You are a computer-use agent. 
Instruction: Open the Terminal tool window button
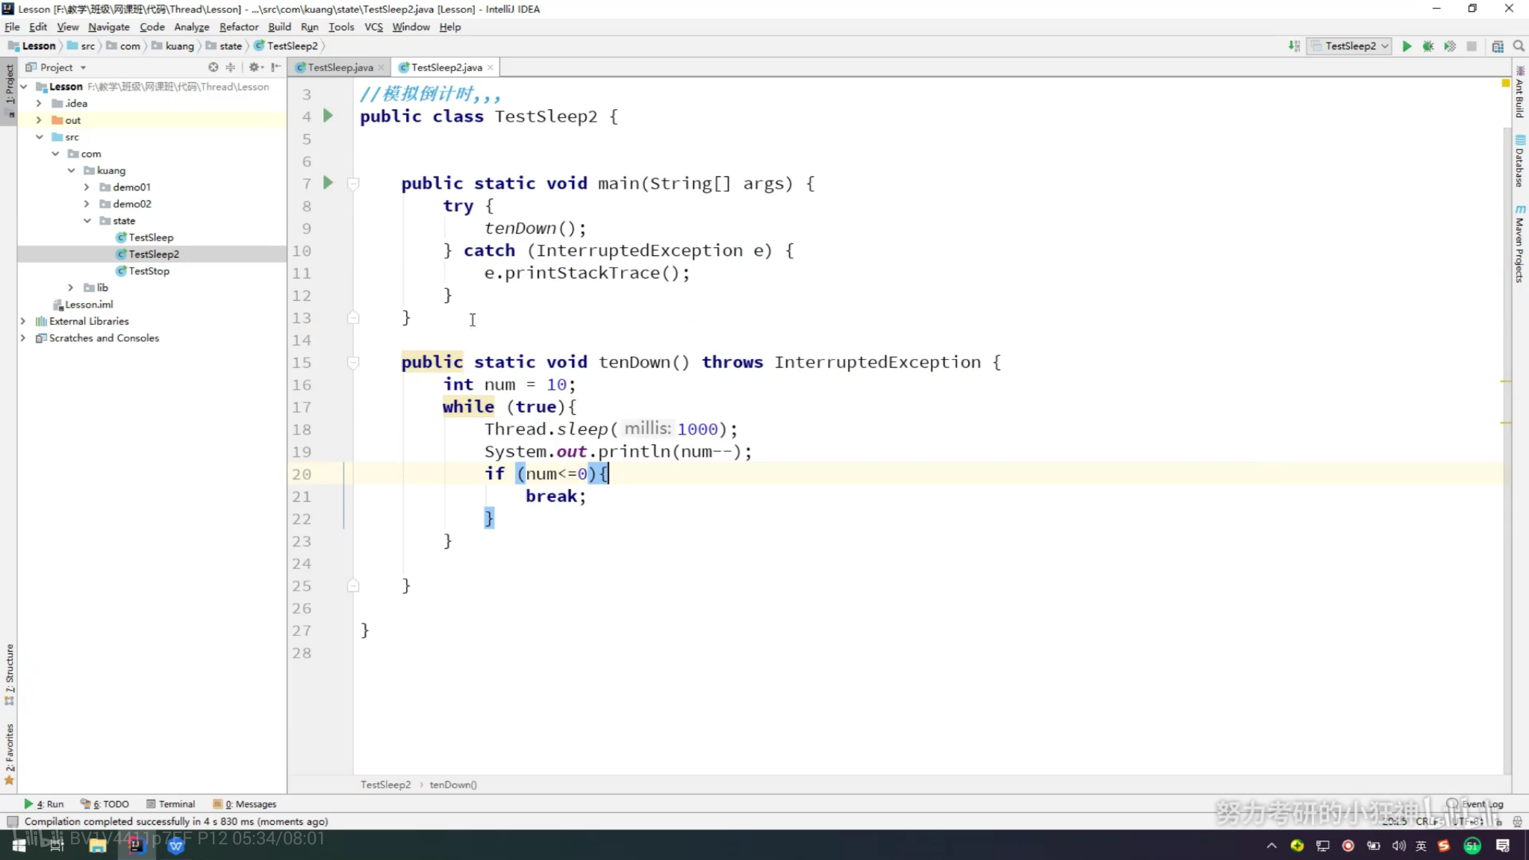[171, 804]
